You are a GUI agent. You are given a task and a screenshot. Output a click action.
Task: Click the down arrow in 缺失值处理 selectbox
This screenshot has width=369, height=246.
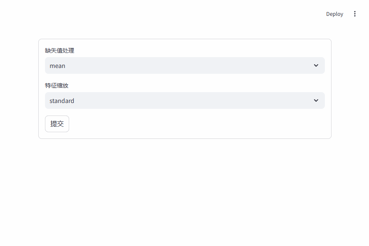tap(316, 65)
